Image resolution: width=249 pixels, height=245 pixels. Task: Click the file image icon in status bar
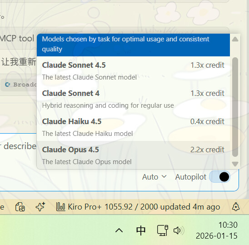(20, 207)
